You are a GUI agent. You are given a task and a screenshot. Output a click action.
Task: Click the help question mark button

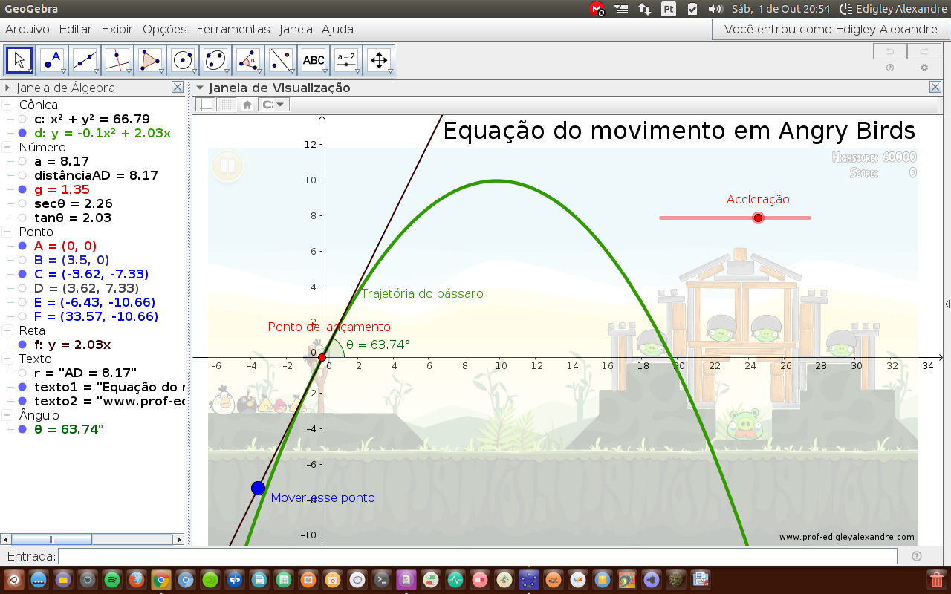tap(890, 66)
